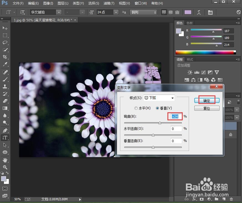Open the Tool Preset picker arrow
The image size is (242, 203).
click(x=14, y=12)
